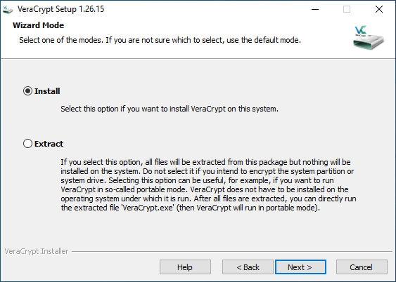Cancel the VeraCrypt installation
The width and height of the screenshot is (396, 282).
click(362, 267)
